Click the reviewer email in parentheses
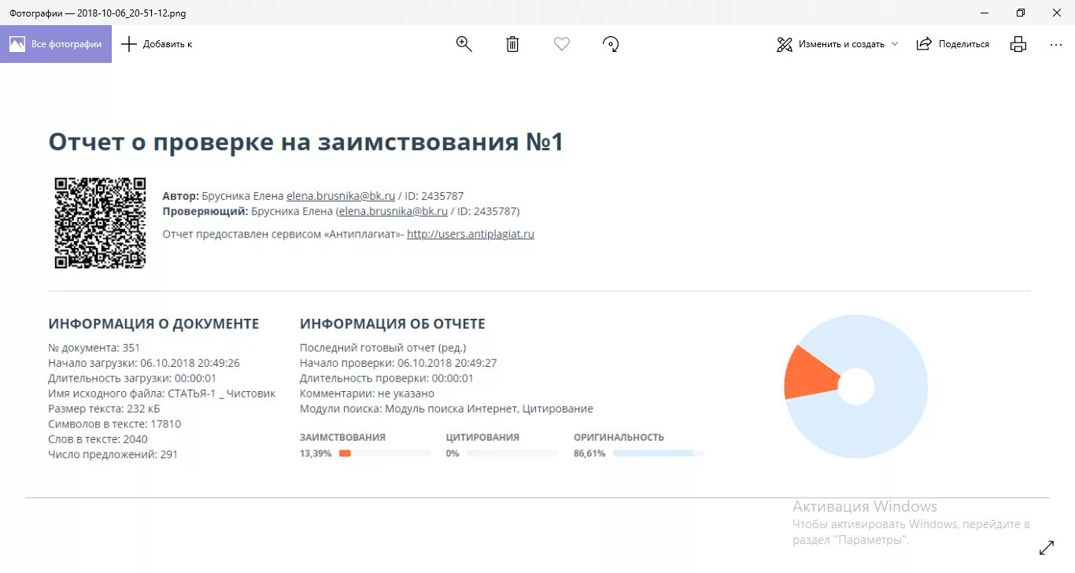1075x573 pixels. (393, 211)
